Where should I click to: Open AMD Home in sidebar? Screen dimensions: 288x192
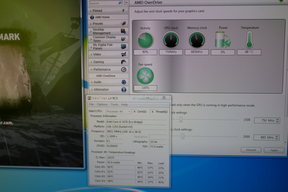[x=102, y=17]
